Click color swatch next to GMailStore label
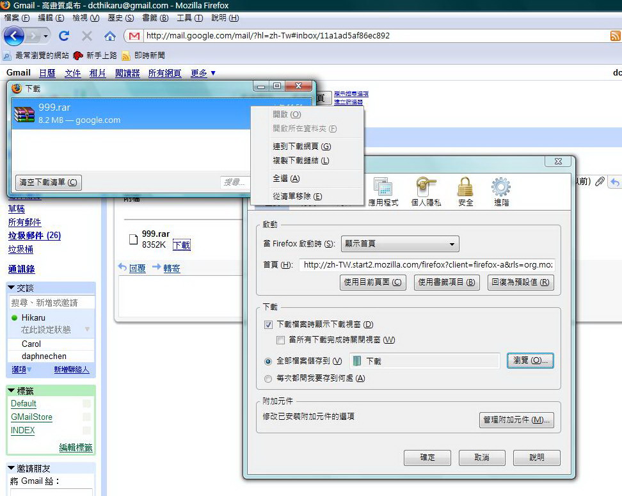The width and height of the screenshot is (622, 496). (x=87, y=417)
